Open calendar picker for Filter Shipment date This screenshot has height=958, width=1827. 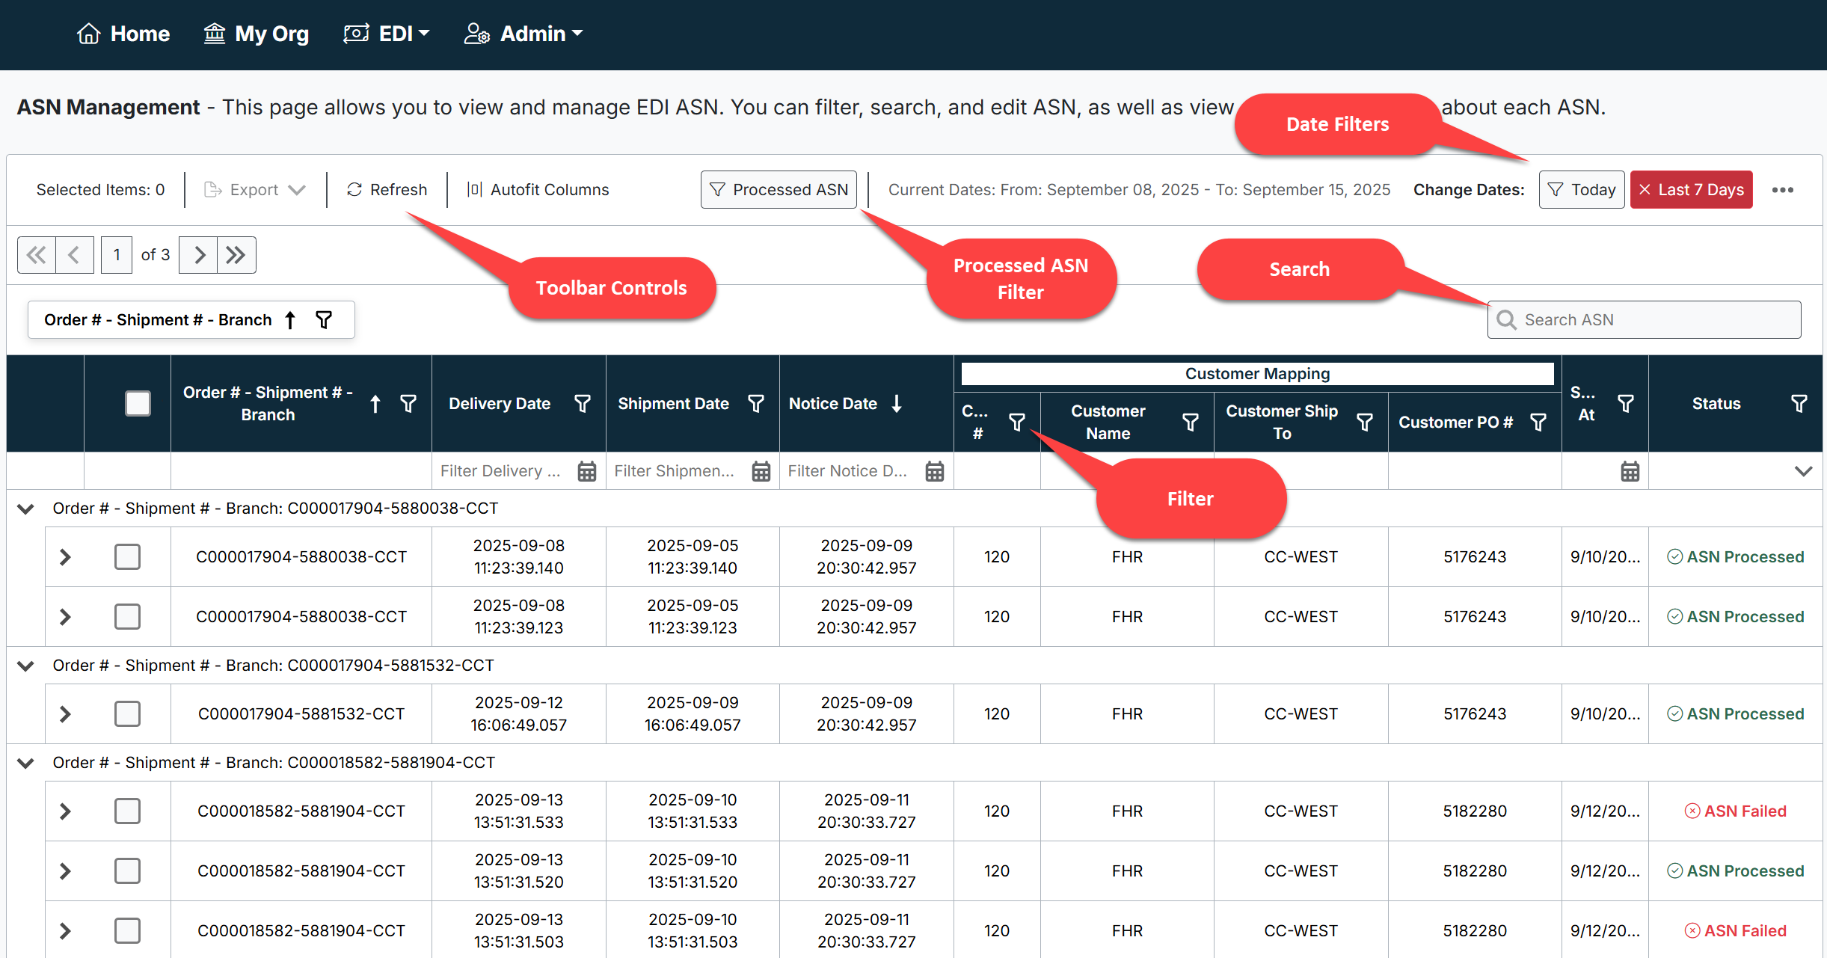click(761, 471)
